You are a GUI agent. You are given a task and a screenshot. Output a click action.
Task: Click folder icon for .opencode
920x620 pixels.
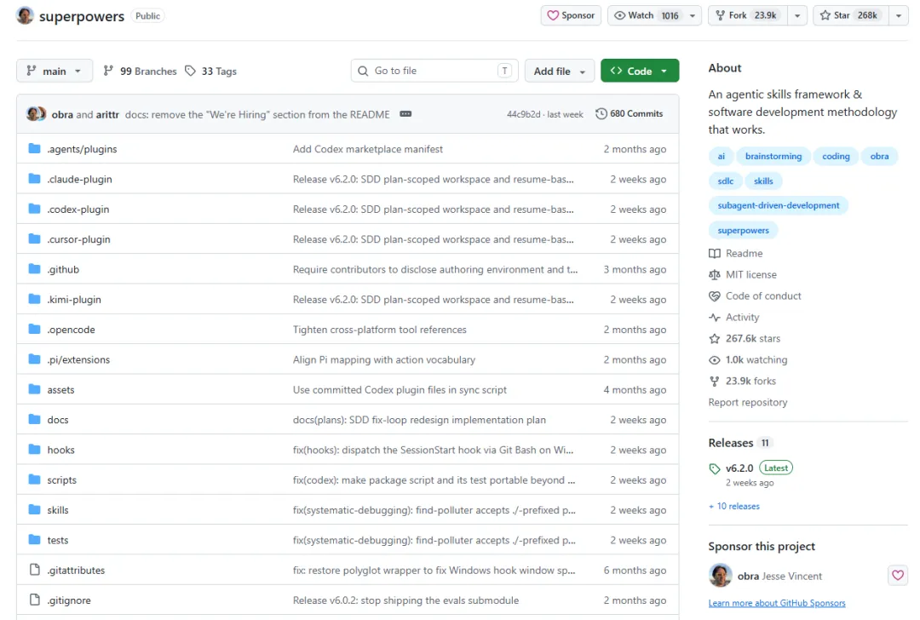click(x=35, y=329)
